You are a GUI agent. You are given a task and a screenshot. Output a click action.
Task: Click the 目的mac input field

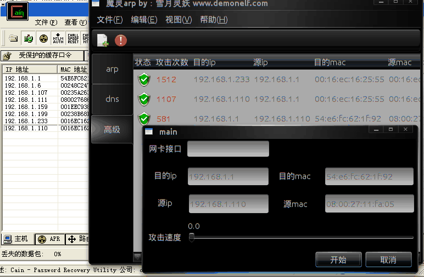[369, 176]
